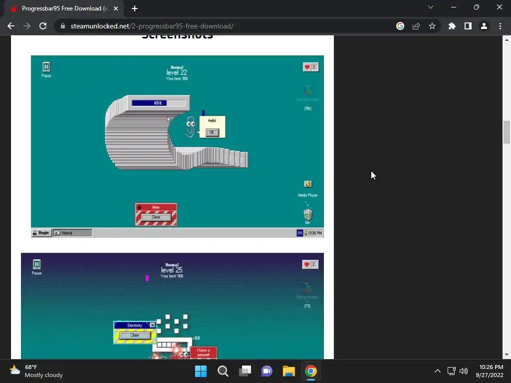Click the vertical page scrollbar thumb
Image resolution: width=511 pixels, height=383 pixels.
tap(507, 132)
